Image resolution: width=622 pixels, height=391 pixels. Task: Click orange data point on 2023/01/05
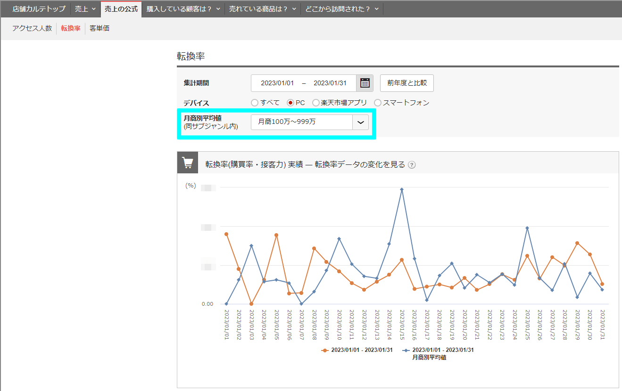(x=276, y=235)
